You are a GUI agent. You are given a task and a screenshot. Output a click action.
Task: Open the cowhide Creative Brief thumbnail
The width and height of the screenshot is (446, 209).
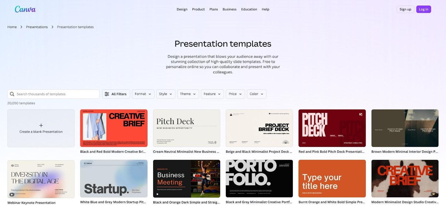[405, 179]
